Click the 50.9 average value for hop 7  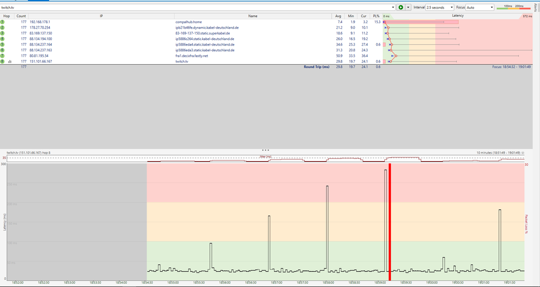click(x=339, y=56)
